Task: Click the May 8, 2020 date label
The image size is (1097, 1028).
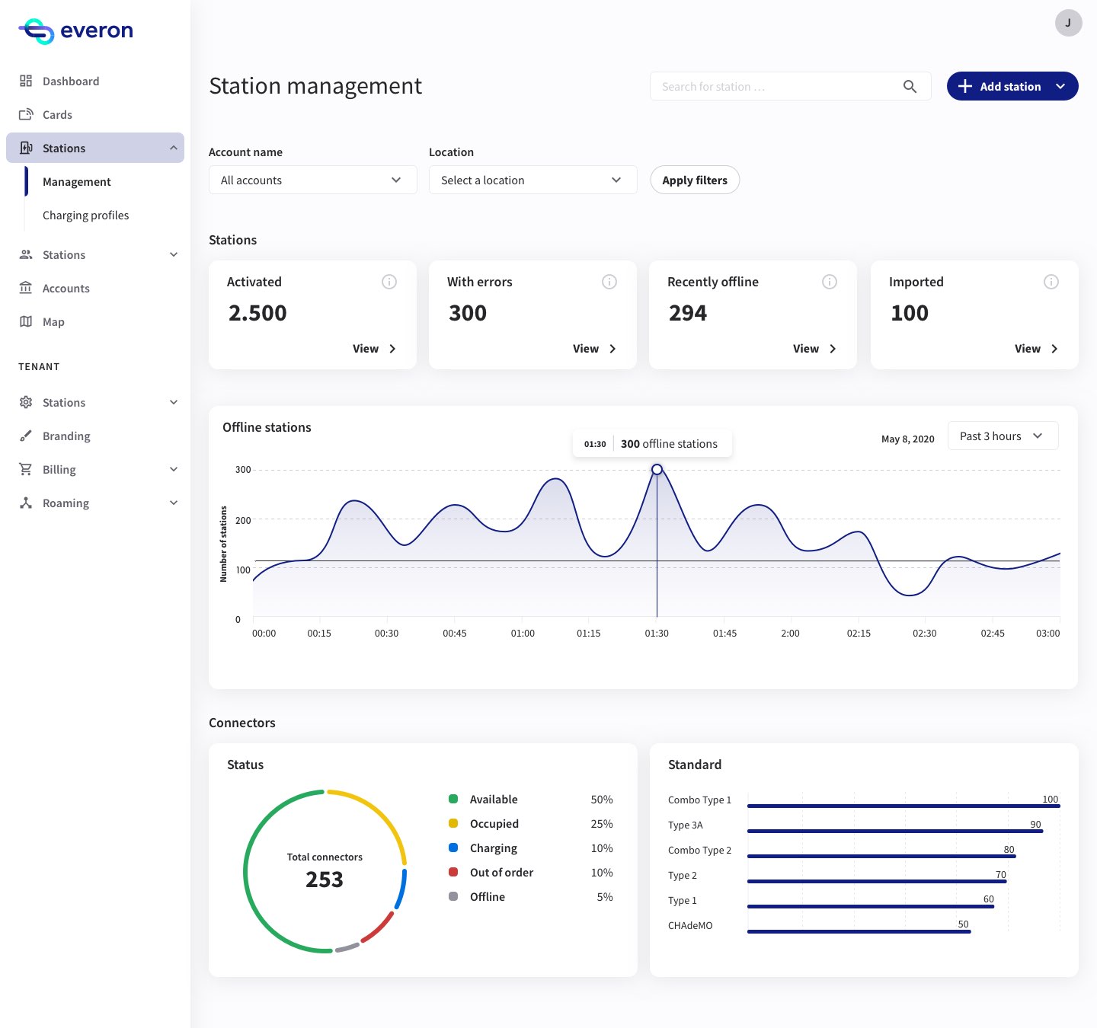Action: point(907,439)
